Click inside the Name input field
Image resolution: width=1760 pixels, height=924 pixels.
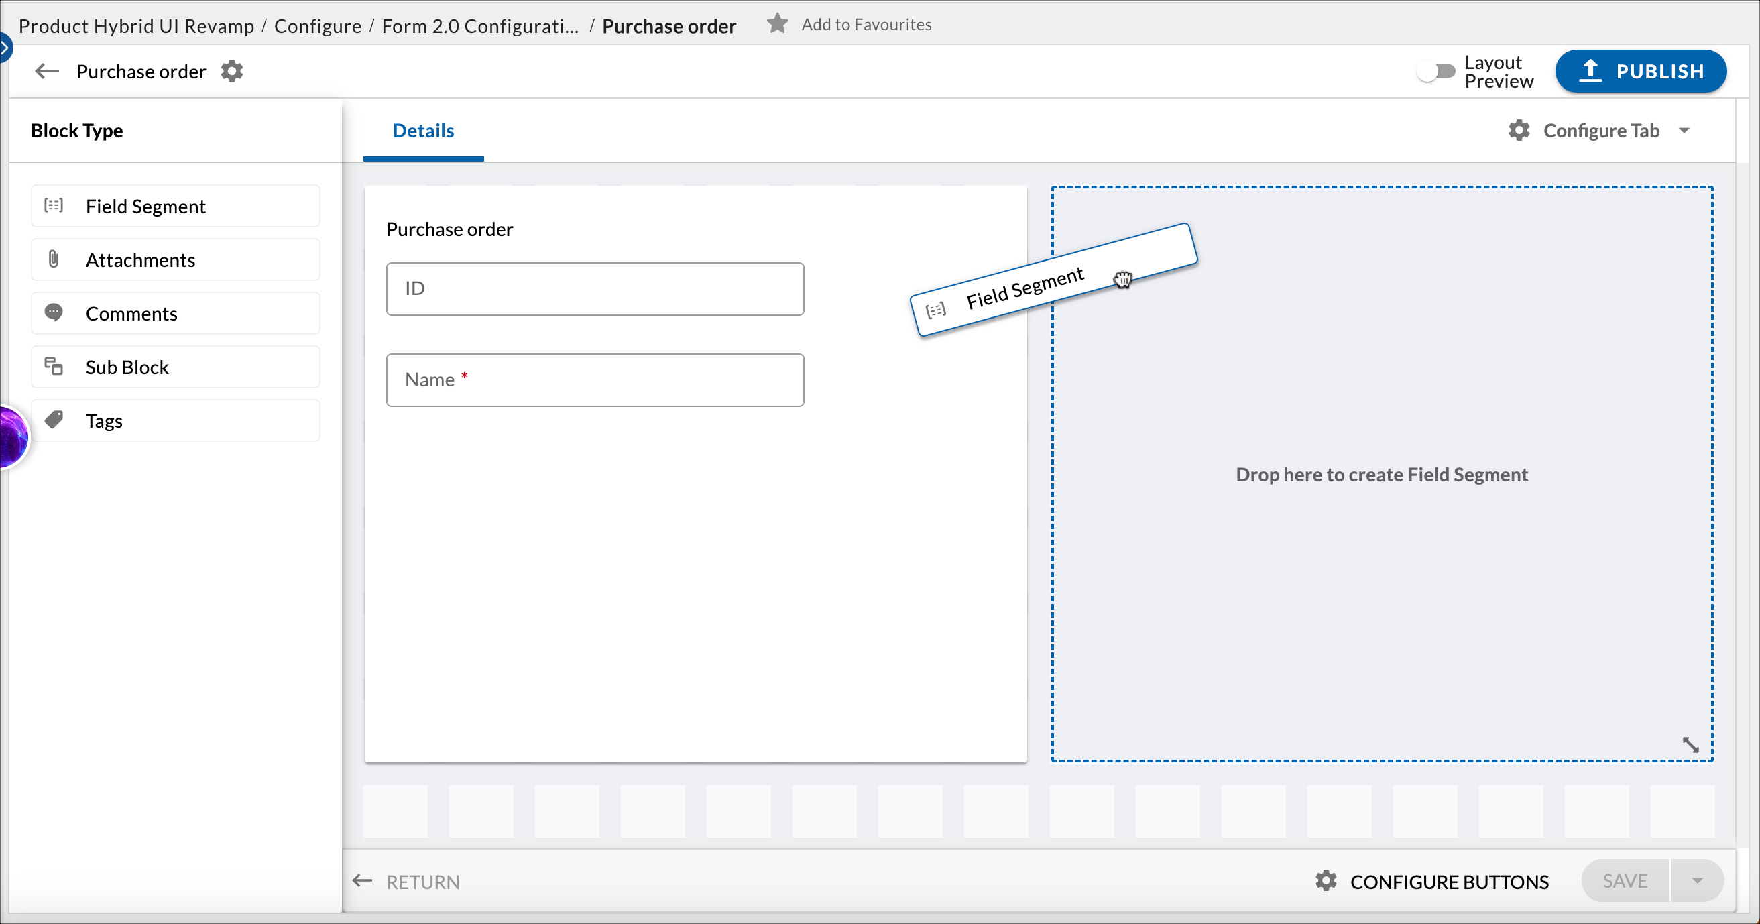click(x=595, y=380)
